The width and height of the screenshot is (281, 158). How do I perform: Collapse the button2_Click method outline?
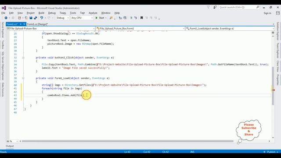[23, 57]
